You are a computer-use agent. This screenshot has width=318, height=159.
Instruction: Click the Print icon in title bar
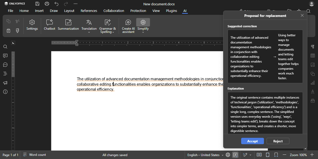[x=47, y=4]
